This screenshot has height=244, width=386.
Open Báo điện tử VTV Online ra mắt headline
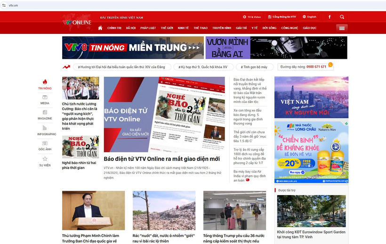coord(162,159)
